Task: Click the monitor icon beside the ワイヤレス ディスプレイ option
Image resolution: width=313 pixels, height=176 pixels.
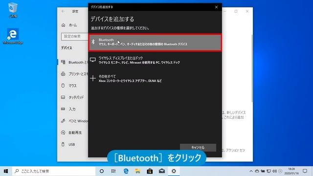Action: coord(93,60)
